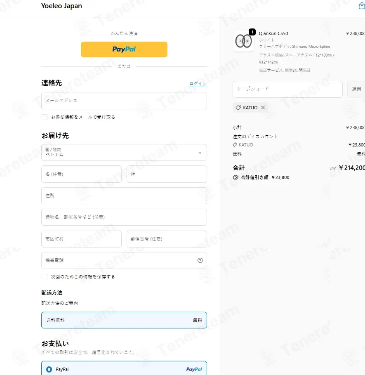
Task: Click the item quantity badge 1
Action: [x=252, y=32]
